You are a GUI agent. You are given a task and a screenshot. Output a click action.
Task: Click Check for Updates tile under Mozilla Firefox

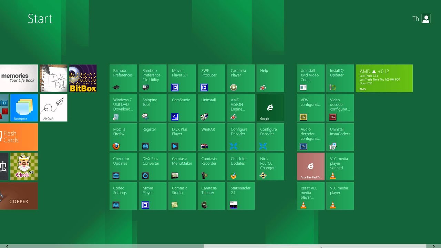123,166
